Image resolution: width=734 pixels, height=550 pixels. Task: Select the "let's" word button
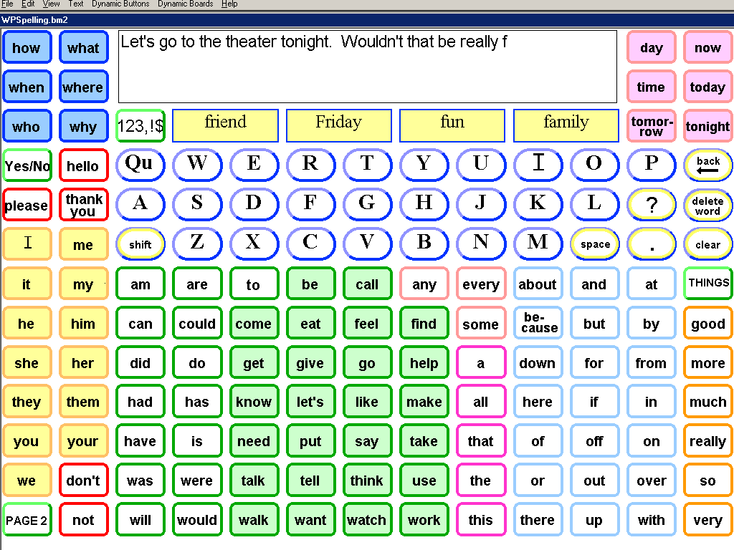pos(310,402)
